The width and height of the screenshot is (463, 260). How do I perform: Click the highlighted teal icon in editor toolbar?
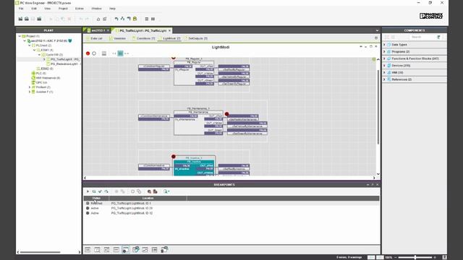pyautogui.click(x=121, y=53)
